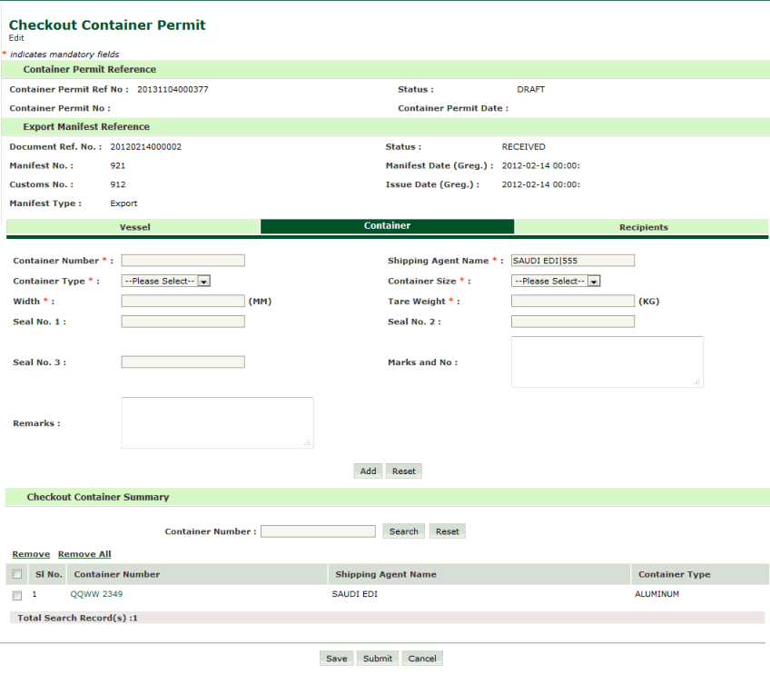Submit the checkout container permit
Screen dimensions: 770x694
[x=377, y=659]
